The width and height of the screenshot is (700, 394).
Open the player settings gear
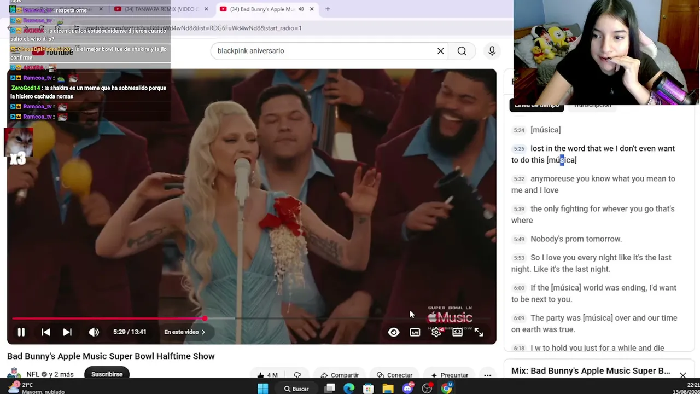click(436, 332)
